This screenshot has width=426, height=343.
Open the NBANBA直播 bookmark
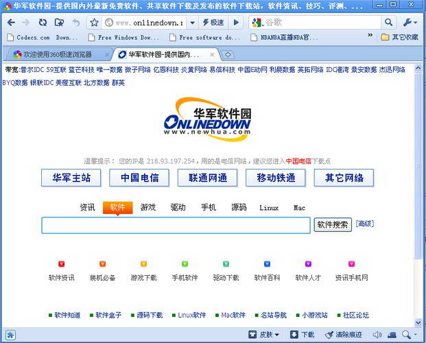pyautogui.click(x=284, y=38)
